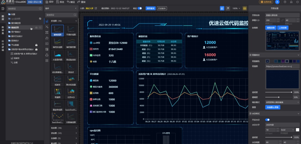This screenshot has height=144, width=301.
Task: Expand the 柱状图 (16) section
Action: pyautogui.click(x=76, y=128)
